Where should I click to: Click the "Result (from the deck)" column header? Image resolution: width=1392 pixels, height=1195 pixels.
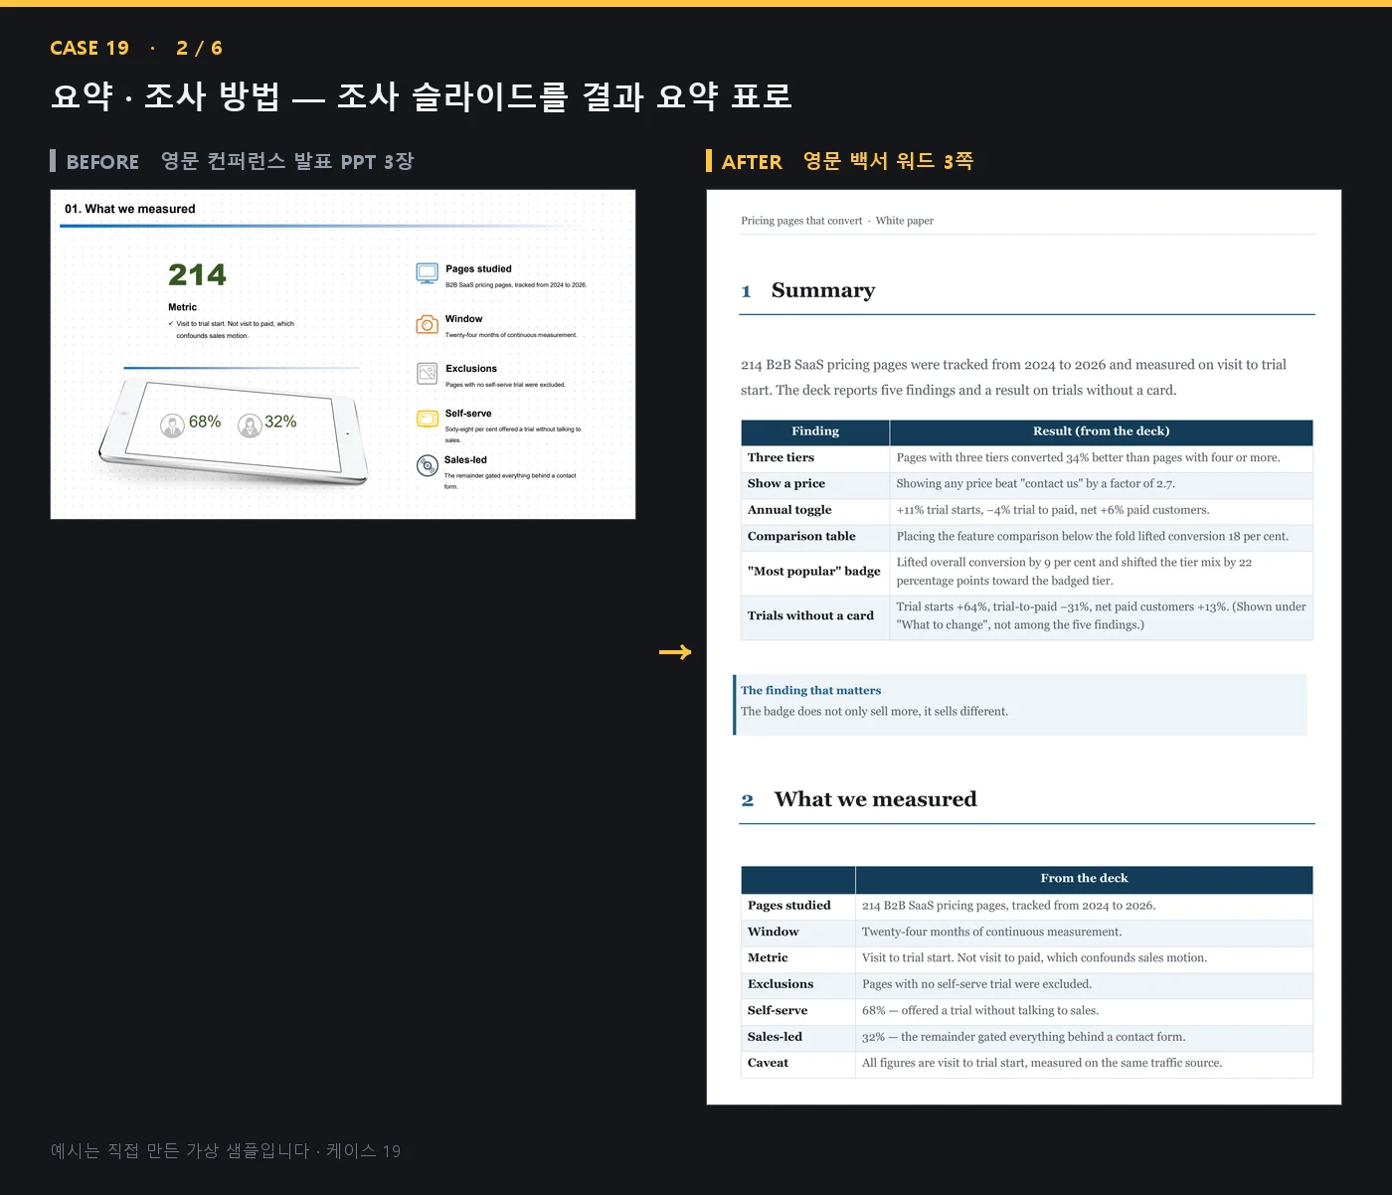click(1102, 431)
